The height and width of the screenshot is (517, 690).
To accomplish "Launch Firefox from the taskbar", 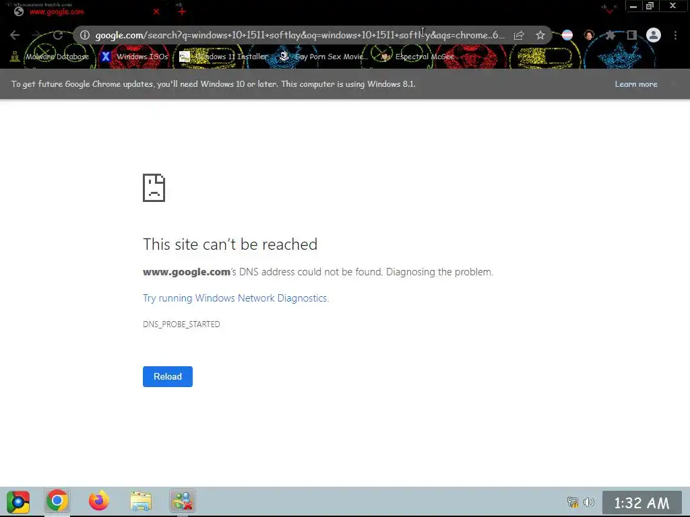I will pos(99,501).
